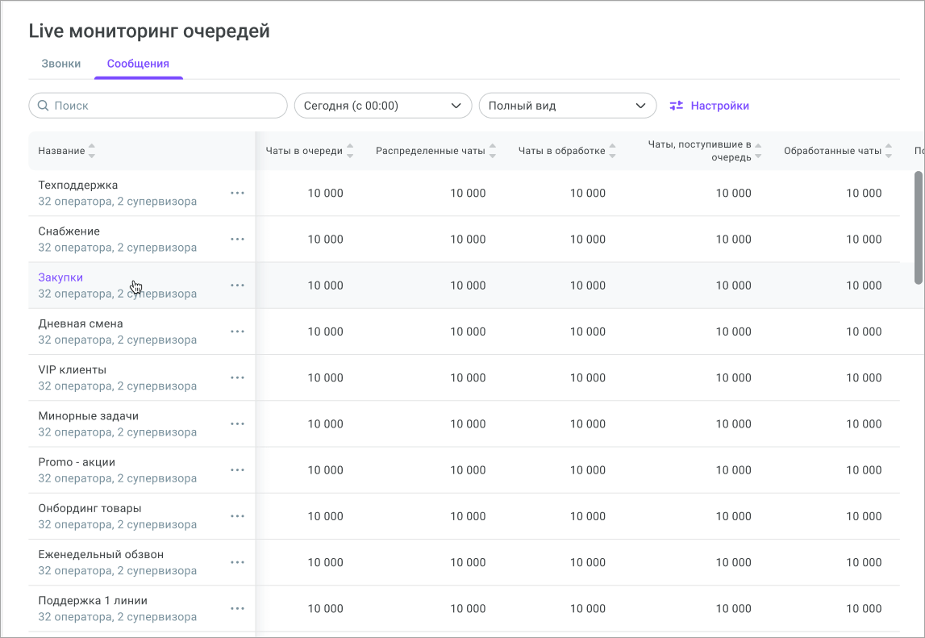The width and height of the screenshot is (925, 638).
Task: Select the Минорные задачи queue name
Action: click(89, 416)
